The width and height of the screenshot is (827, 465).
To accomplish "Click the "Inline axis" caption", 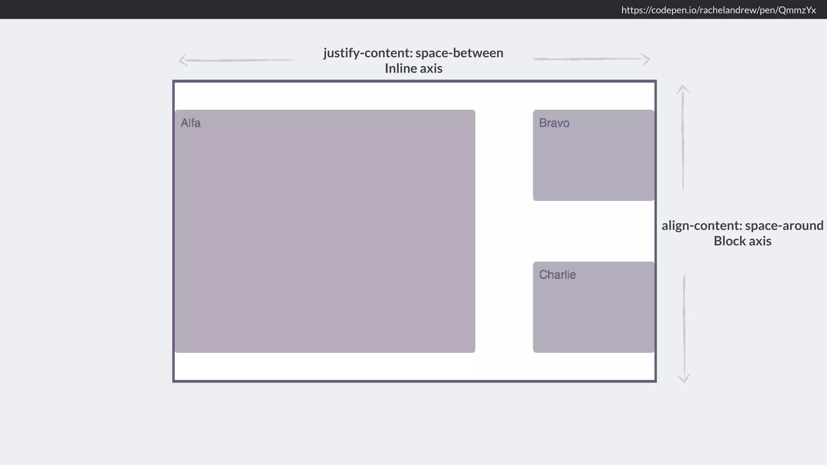I will (413, 69).
